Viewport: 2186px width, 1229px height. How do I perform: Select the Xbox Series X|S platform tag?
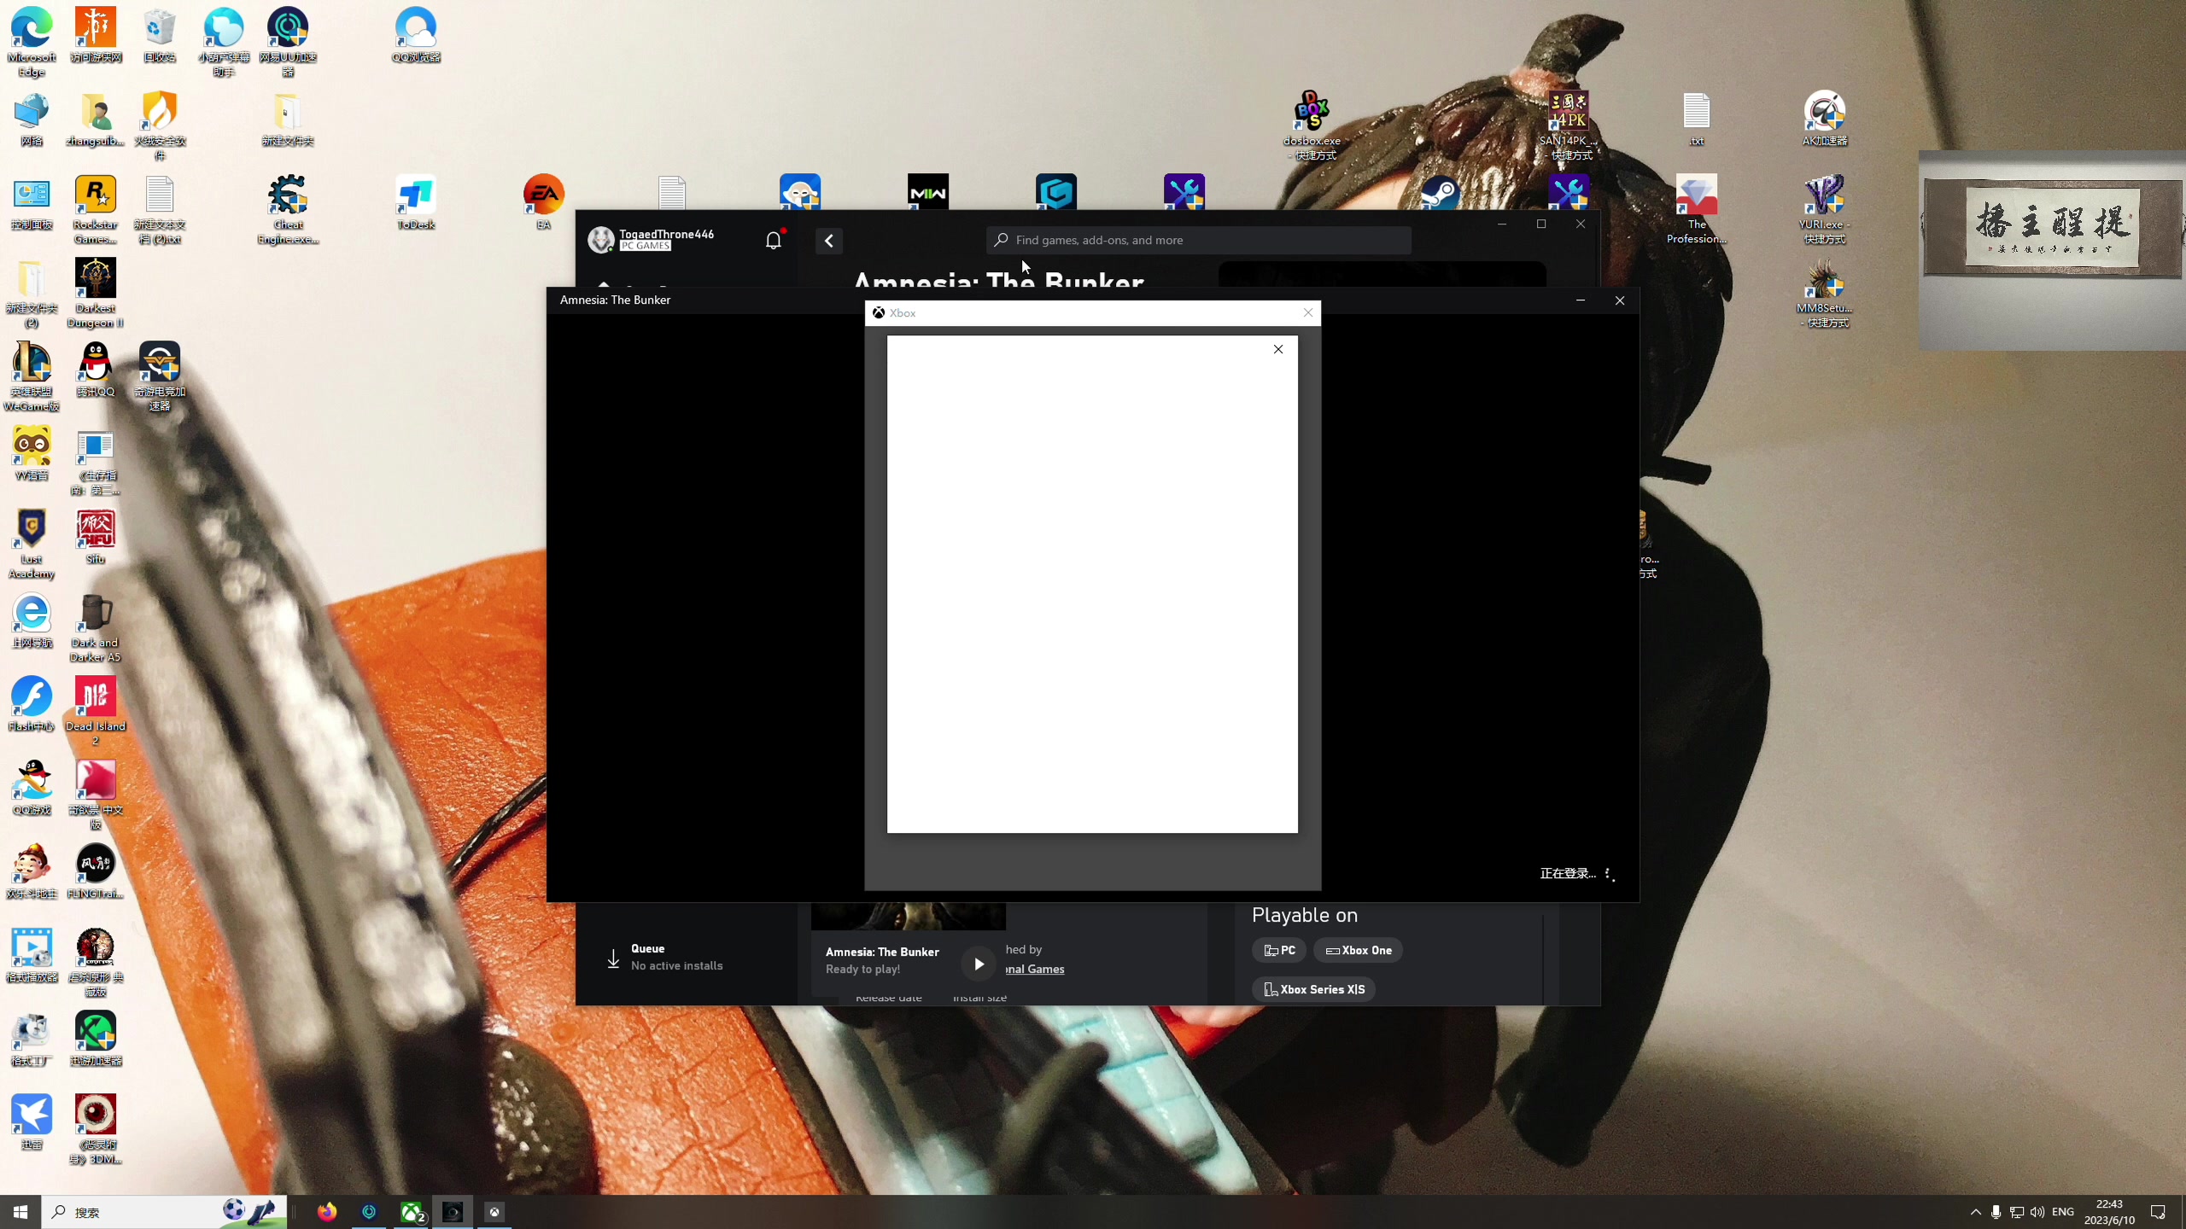(1313, 989)
